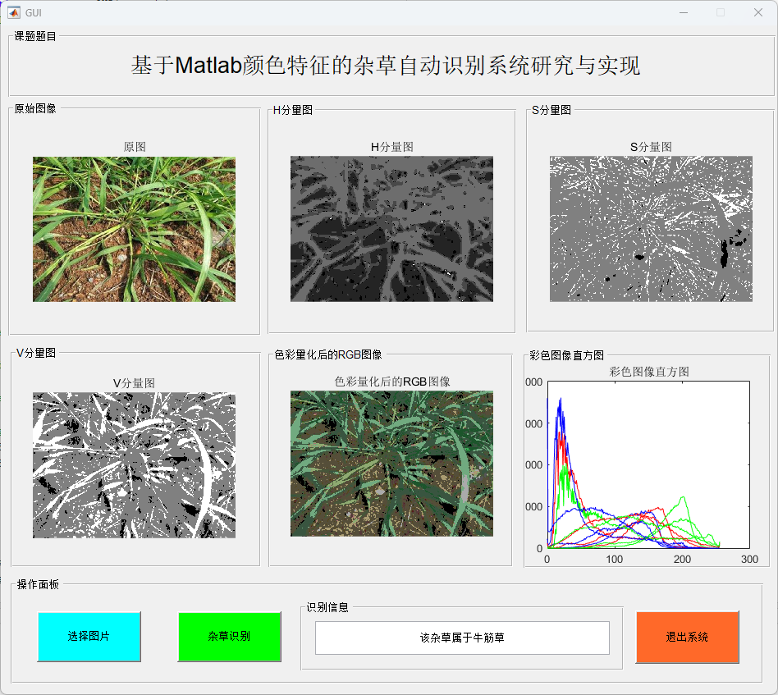The width and height of the screenshot is (778, 695).
Task: Click the 彩色图像直方图 title above the chart
Action: (649, 372)
